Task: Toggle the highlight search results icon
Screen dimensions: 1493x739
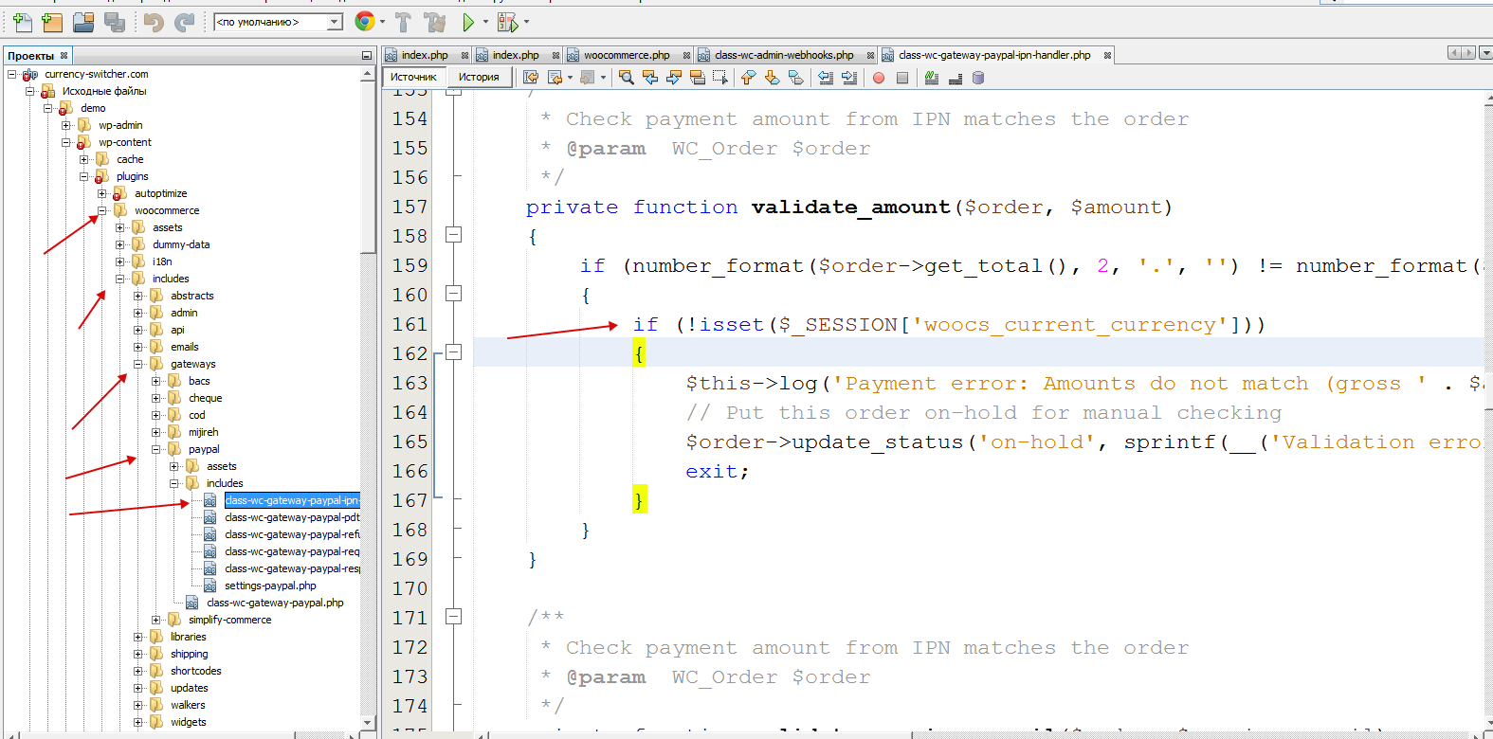Action: point(697,78)
